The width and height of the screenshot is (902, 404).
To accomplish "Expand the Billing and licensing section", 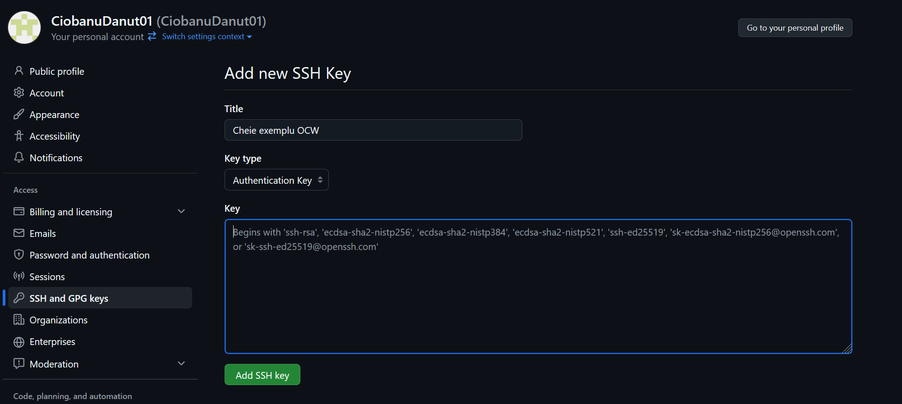I will tap(181, 212).
